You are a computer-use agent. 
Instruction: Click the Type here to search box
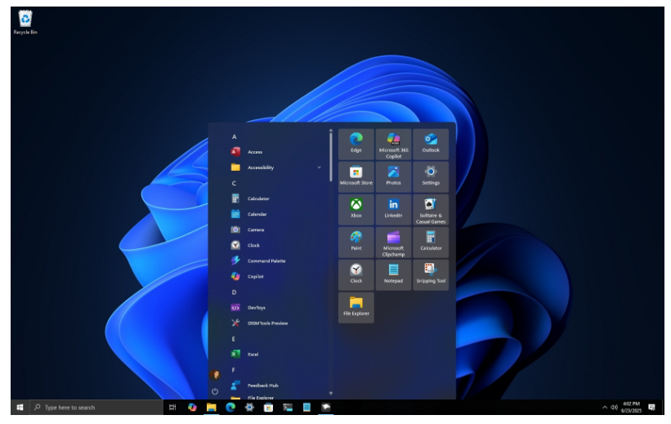(96, 407)
